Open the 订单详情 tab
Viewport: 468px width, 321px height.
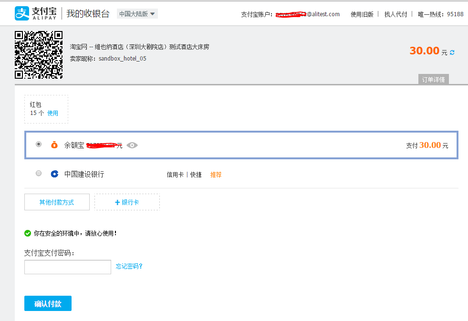pyautogui.click(x=433, y=79)
